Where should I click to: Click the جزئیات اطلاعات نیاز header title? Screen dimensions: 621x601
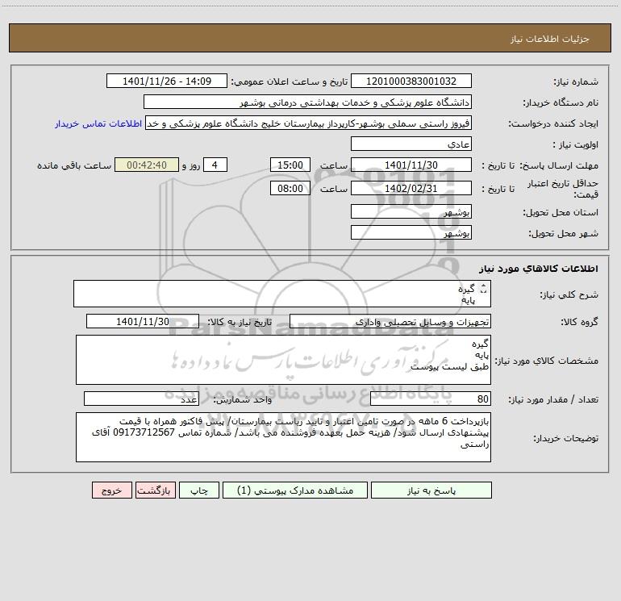(550, 39)
